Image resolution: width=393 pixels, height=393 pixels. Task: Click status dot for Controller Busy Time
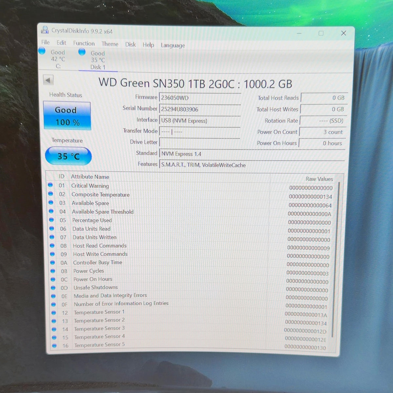[x=53, y=262]
